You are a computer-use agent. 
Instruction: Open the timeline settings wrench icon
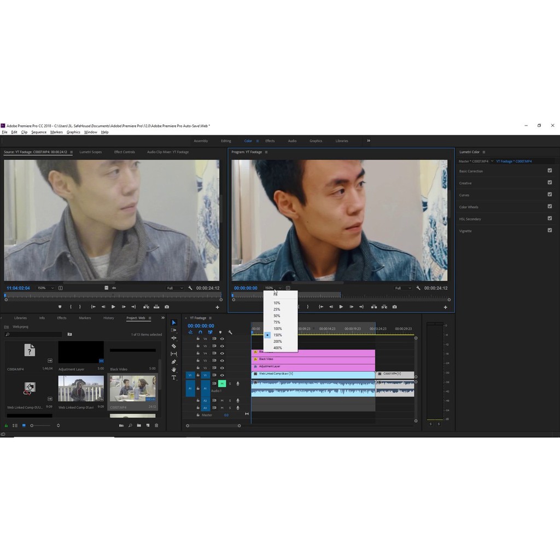coord(230,332)
